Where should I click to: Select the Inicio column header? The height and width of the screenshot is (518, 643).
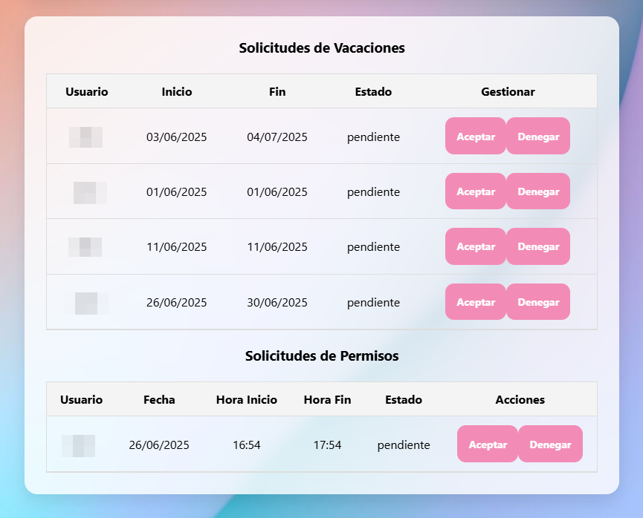[x=177, y=92]
